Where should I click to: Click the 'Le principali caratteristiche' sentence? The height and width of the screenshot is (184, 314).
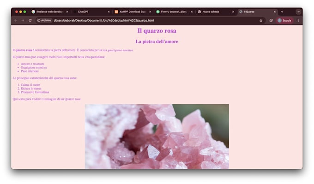[x=44, y=78]
